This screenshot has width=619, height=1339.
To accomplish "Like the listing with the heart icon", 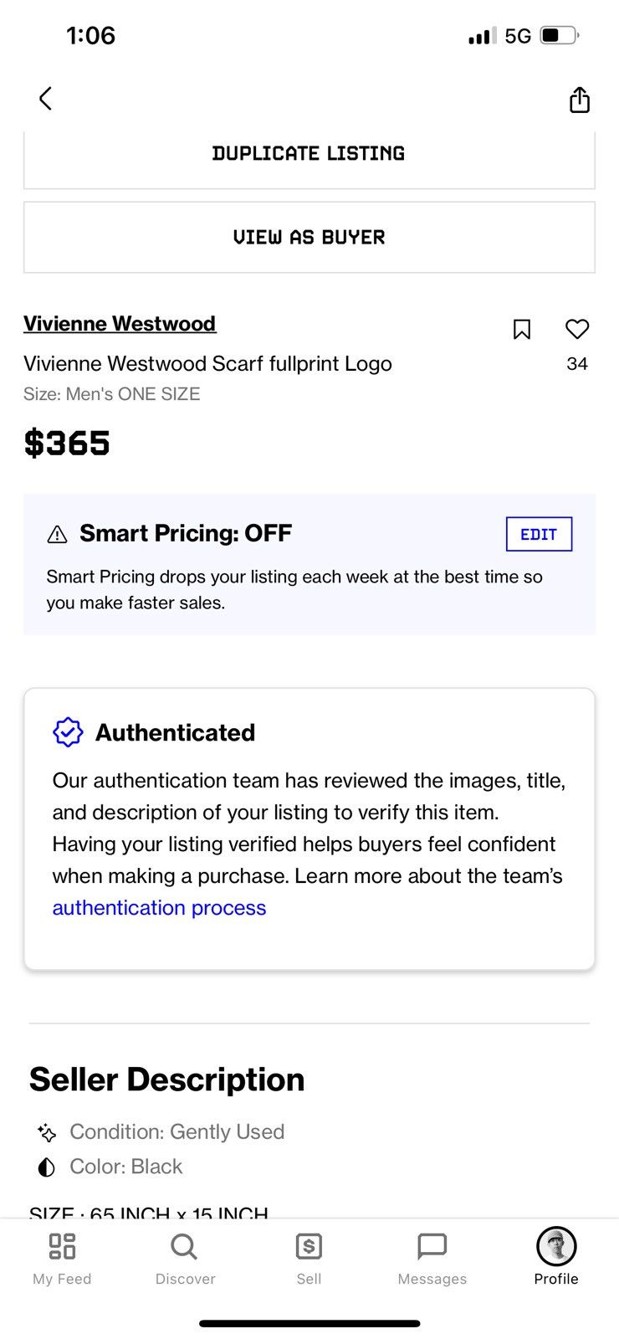I will (x=577, y=329).
